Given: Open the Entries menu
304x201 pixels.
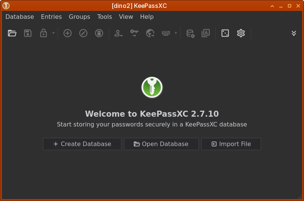Looking at the screenshot, I should click(51, 17).
